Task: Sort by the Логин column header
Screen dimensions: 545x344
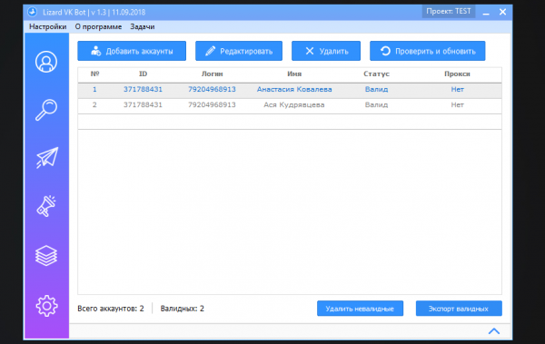Action: pyautogui.click(x=212, y=74)
